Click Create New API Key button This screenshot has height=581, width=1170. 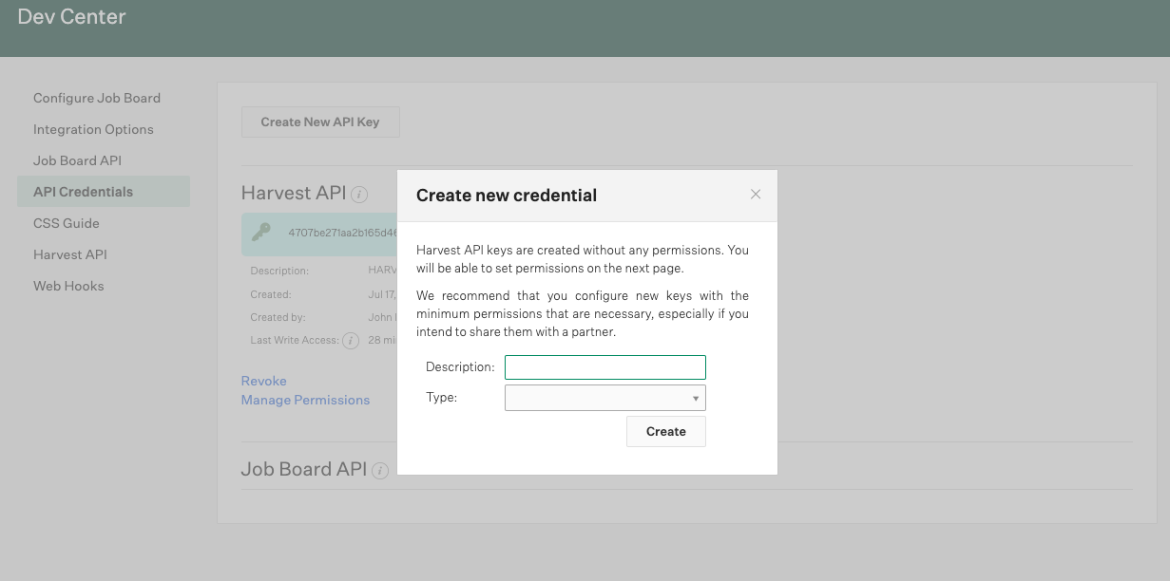[320, 122]
